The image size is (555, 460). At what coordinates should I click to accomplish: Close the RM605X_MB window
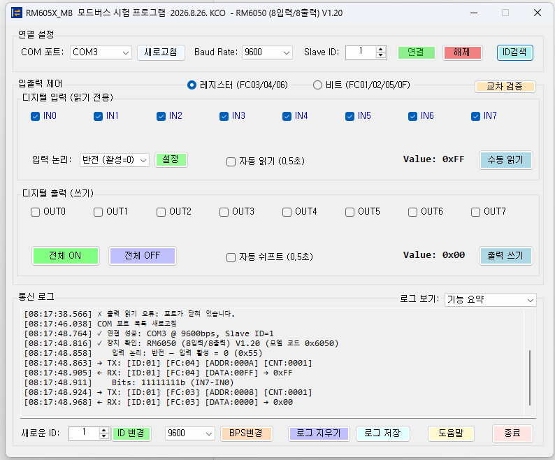click(538, 13)
